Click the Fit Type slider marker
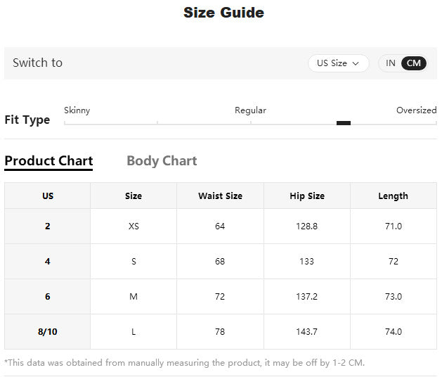Screen dimensions: 442x377 [x=344, y=123]
